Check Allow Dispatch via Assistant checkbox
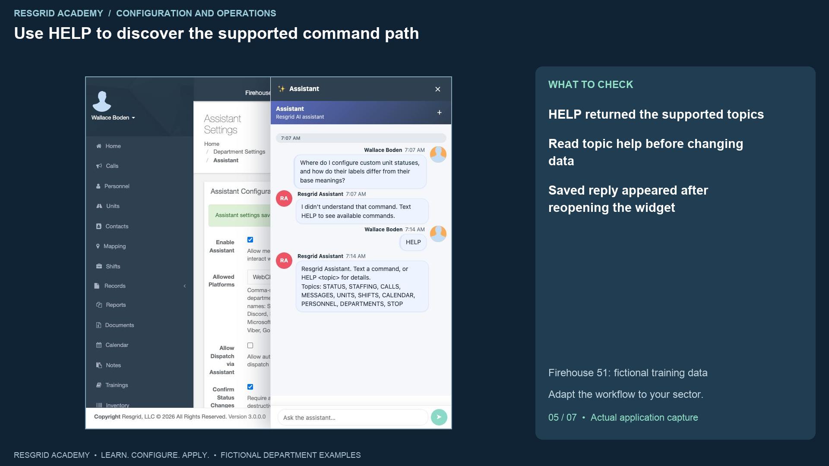 click(250, 346)
